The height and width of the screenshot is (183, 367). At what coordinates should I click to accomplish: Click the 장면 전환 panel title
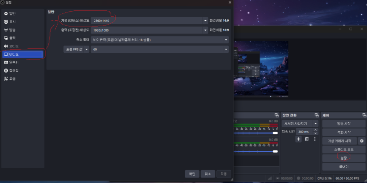click(289, 115)
